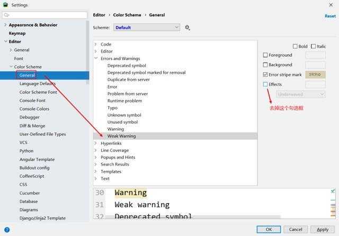Disable the Error stripe mark checkbox
The width and height of the screenshot is (339, 236).
point(265,75)
